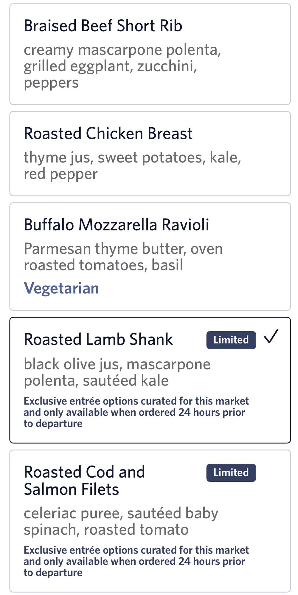
Task: Click the checkmark on Roasted Lamb Shank
Action: point(271,337)
